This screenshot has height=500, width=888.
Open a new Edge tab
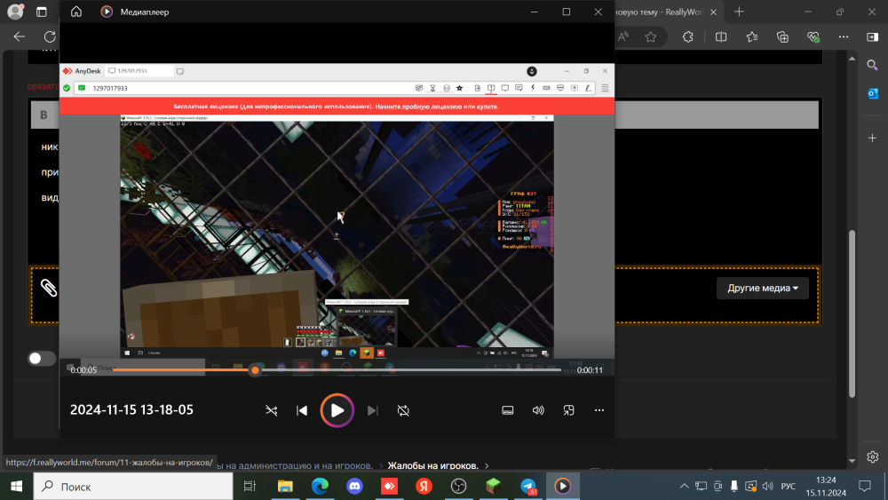(x=739, y=12)
